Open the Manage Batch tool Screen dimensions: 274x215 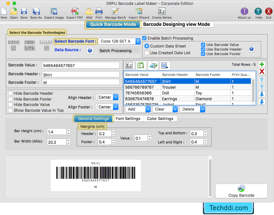(x=115, y=12)
